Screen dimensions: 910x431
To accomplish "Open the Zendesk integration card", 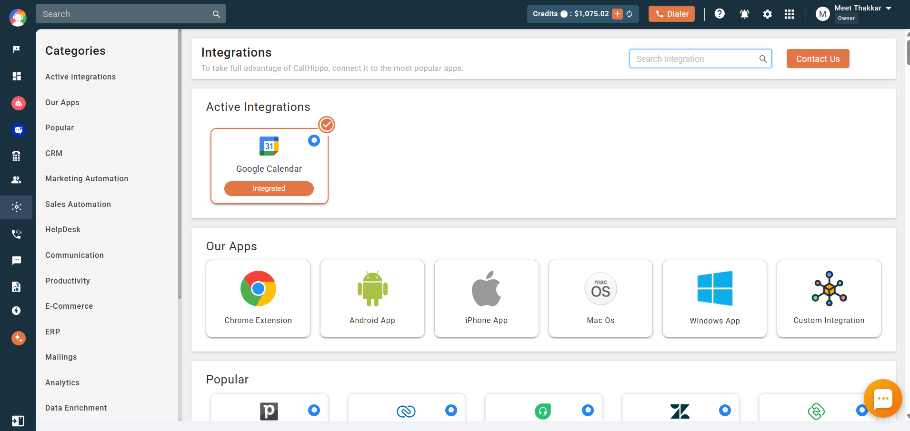I will click(680, 408).
